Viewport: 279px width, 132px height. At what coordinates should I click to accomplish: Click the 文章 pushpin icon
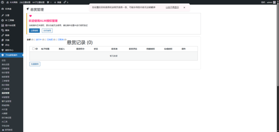pos(2,15)
